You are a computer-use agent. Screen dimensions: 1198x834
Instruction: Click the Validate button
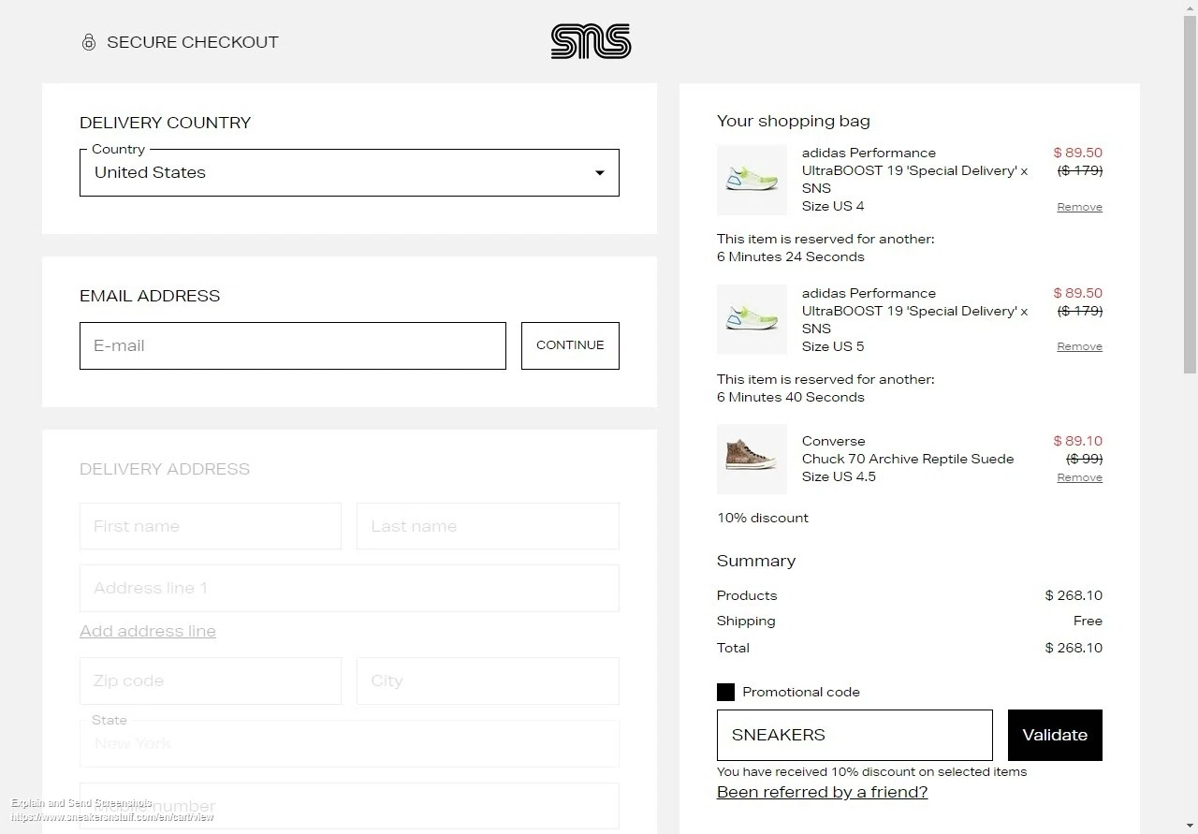pos(1055,735)
